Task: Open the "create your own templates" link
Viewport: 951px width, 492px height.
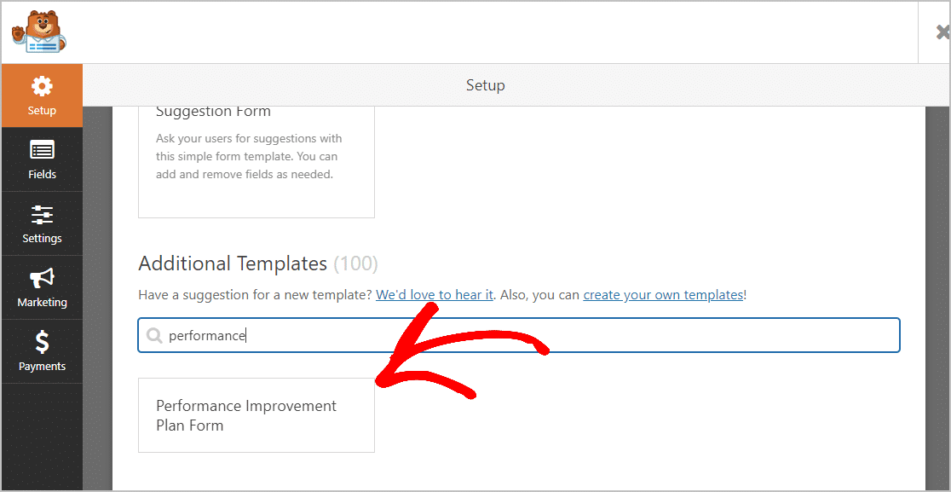Action: [663, 295]
